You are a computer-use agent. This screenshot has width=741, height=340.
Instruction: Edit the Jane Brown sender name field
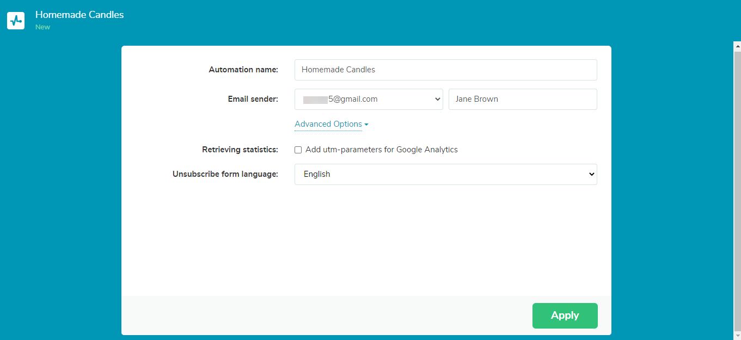522,99
